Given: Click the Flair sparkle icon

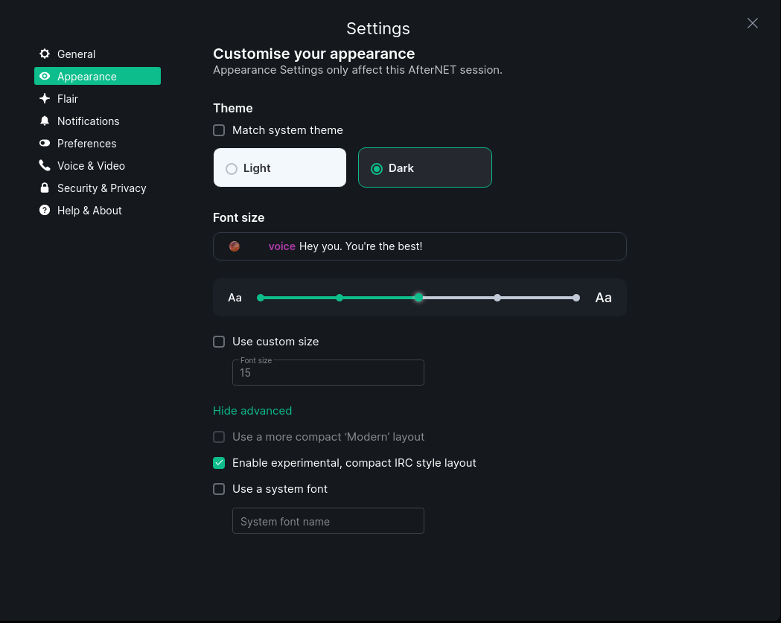Looking at the screenshot, I should coord(45,99).
